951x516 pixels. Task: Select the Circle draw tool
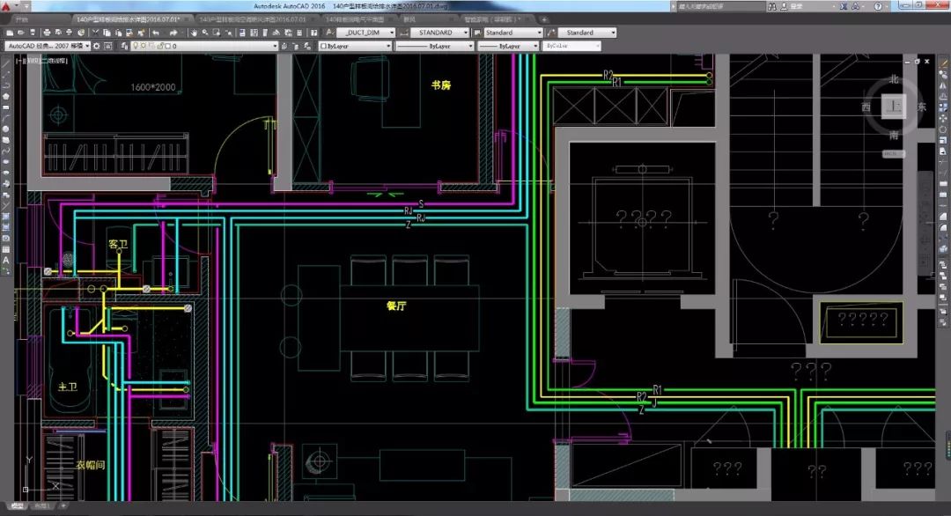point(6,129)
